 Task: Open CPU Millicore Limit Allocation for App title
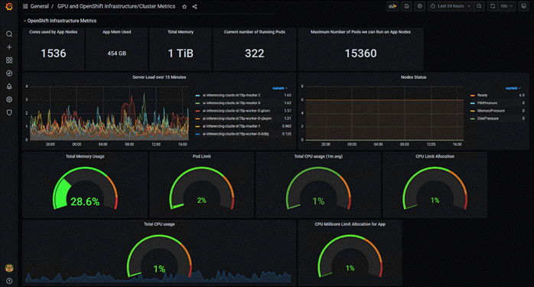[350, 224]
